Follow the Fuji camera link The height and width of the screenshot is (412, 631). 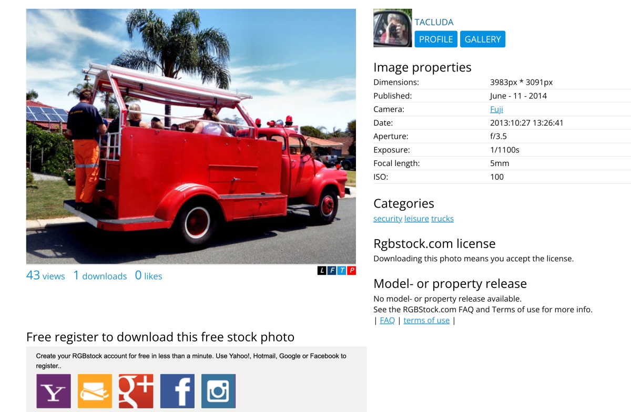point(496,109)
